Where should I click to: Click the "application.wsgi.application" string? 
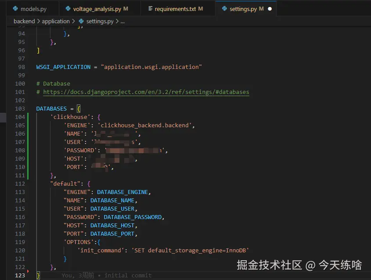pos(151,67)
